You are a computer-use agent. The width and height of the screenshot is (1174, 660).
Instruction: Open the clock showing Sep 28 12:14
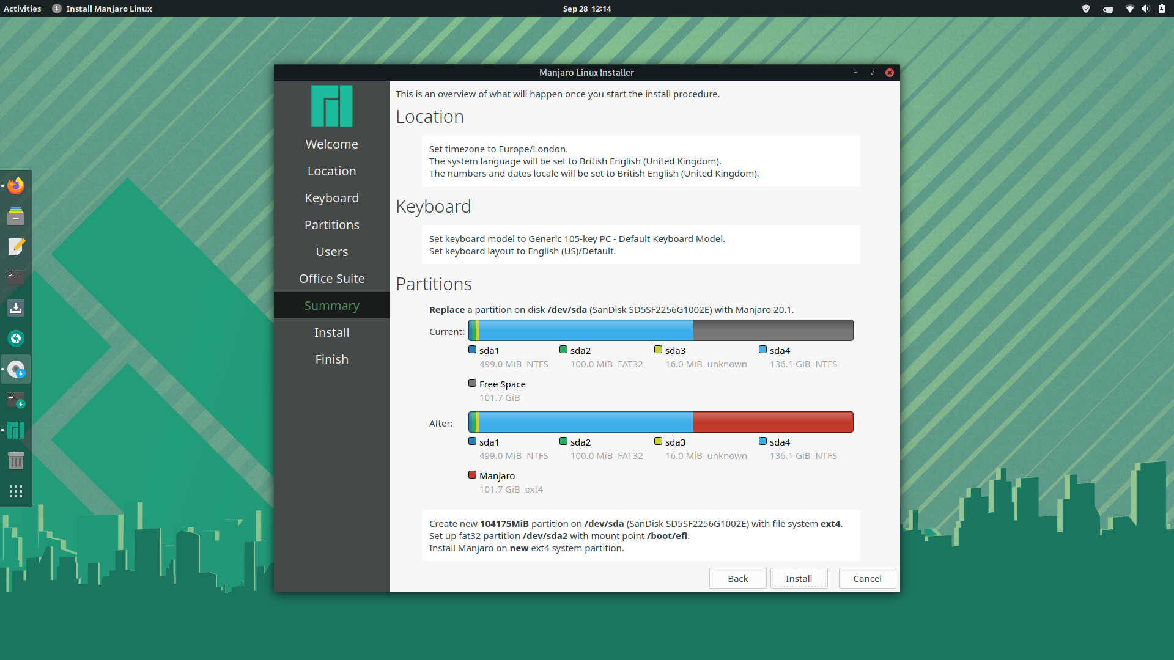pos(587,9)
